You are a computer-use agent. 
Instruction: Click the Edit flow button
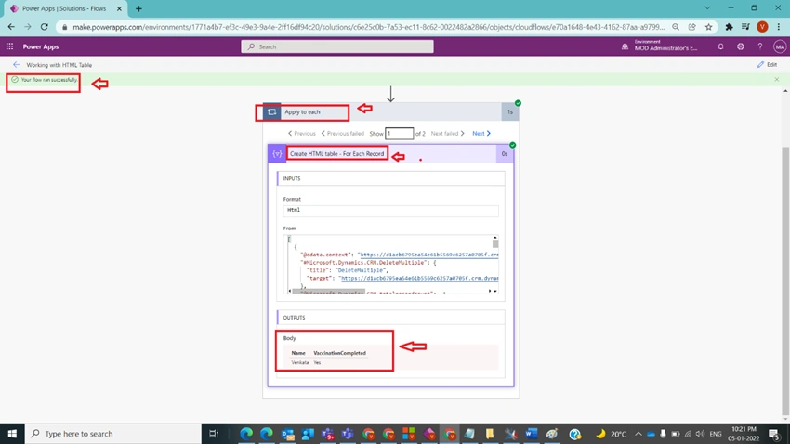click(x=767, y=64)
